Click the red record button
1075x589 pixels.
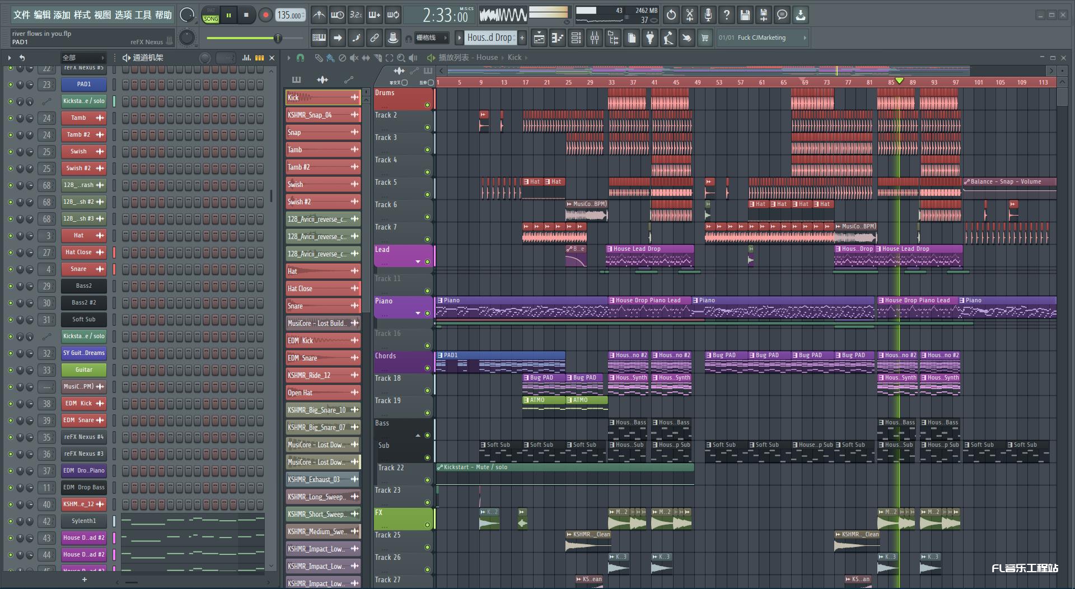pyautogui.click(x=265, y=15)
